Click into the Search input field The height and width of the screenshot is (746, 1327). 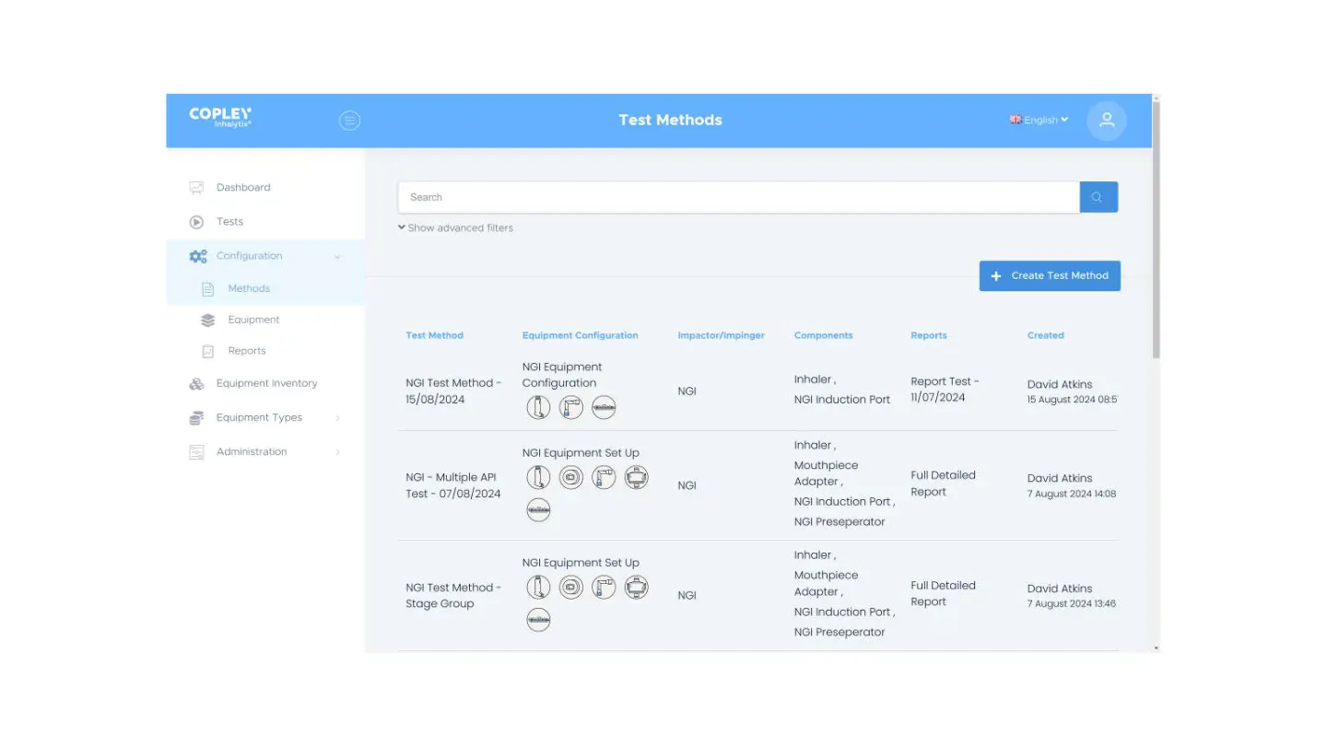pos(737,197)
